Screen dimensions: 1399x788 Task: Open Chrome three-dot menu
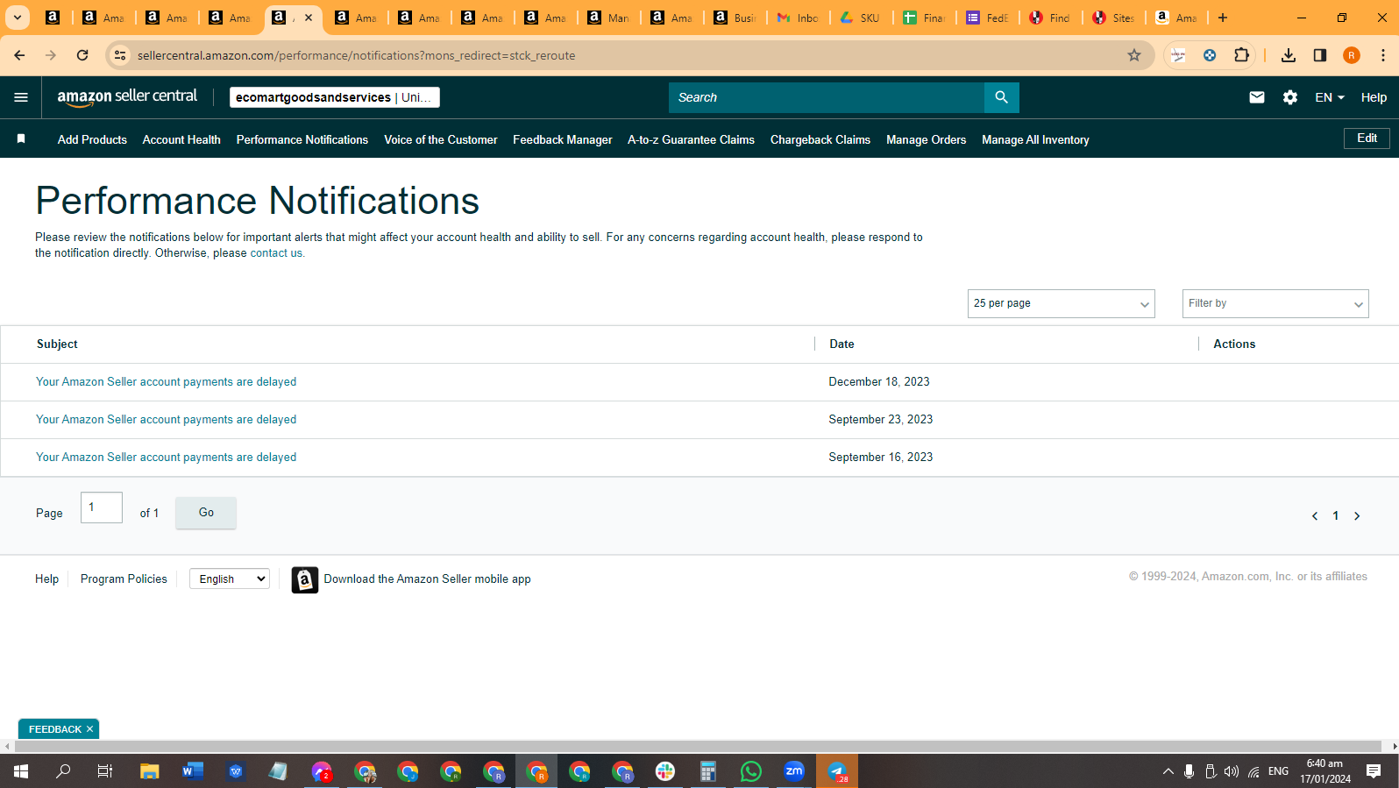(1382, 55)
